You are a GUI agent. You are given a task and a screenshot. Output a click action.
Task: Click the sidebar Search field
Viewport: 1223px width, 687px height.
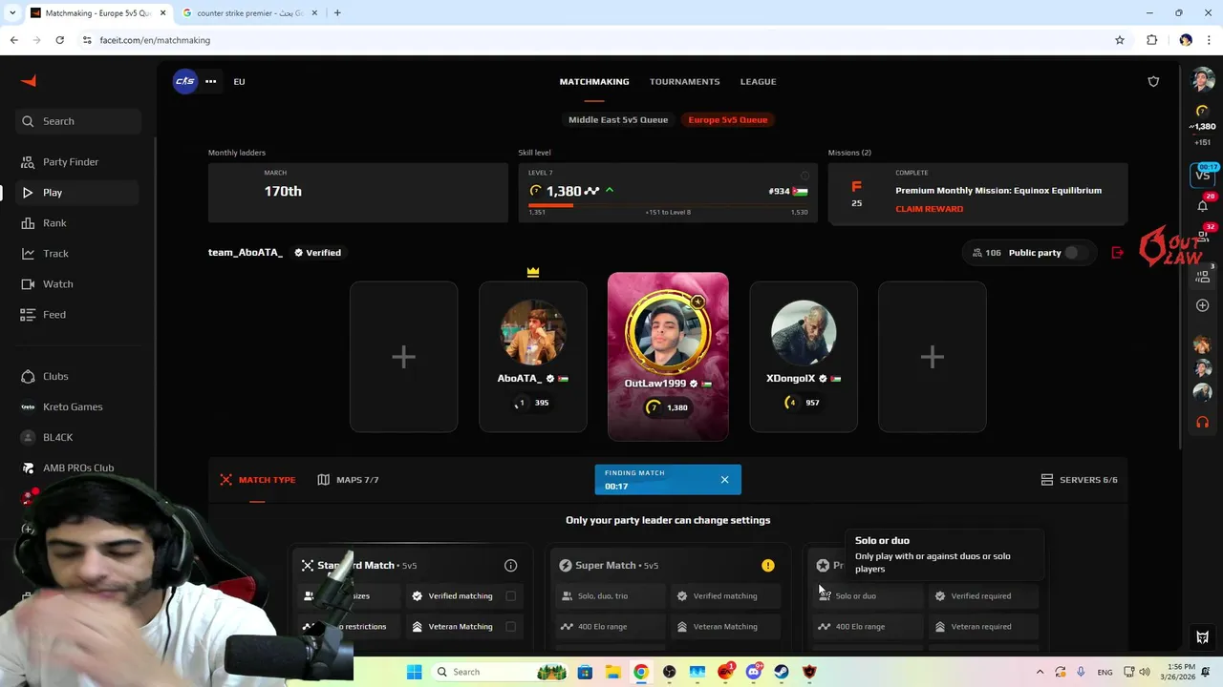tap(78, 121)
